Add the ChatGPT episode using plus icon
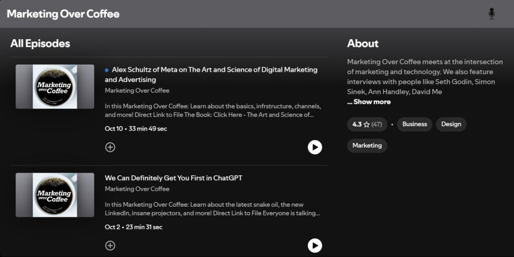The width and height of the screenshot is (514, 257). (x=110, y=245)
